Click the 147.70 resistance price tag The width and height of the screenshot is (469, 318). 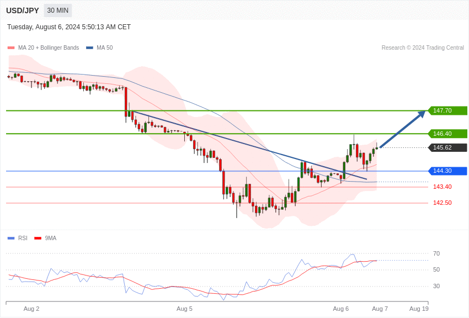[x=447, y=110]
